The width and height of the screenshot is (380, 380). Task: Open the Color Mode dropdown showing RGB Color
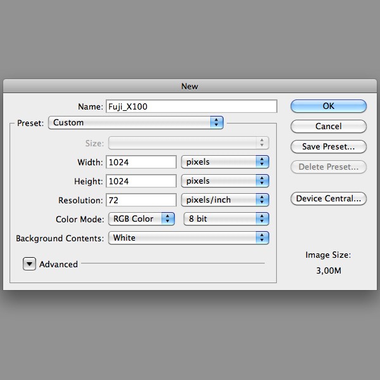(141, 219)
